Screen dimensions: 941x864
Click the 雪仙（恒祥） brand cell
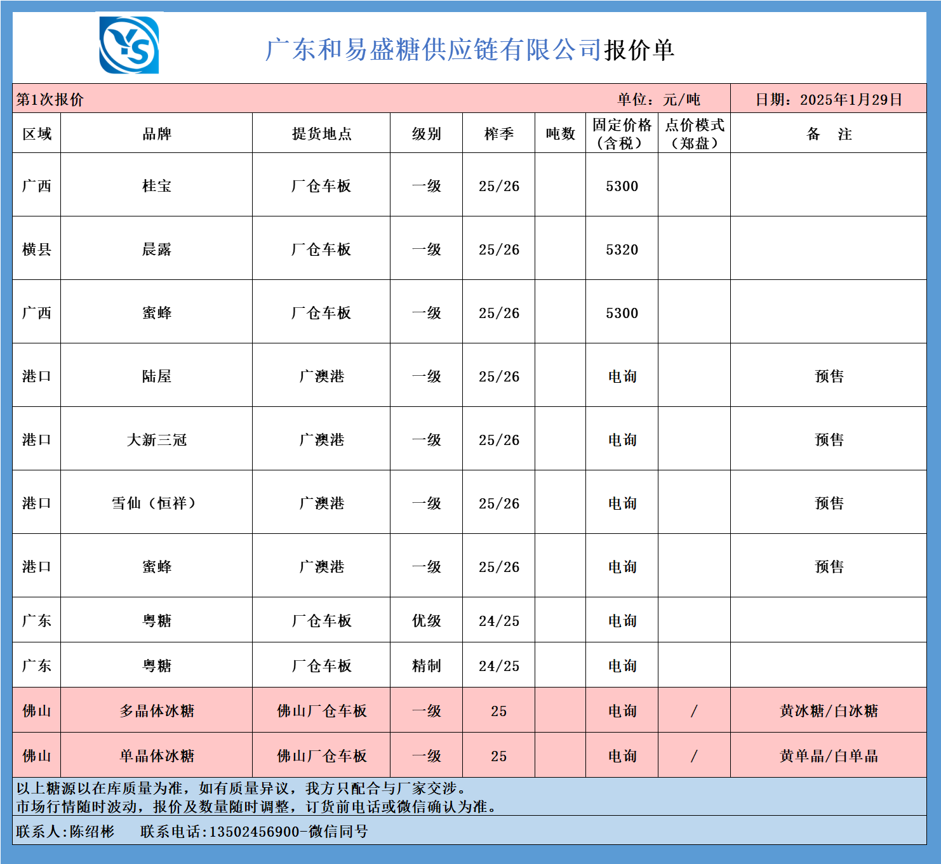pyautogui.click(x=156, y=503)
